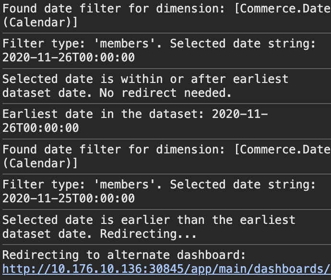The width and height of the screenshot is (331, 280).
Task: Click the 'Redirecting to alternate dashboard:' log text
Action: click(x=124, y=255)
